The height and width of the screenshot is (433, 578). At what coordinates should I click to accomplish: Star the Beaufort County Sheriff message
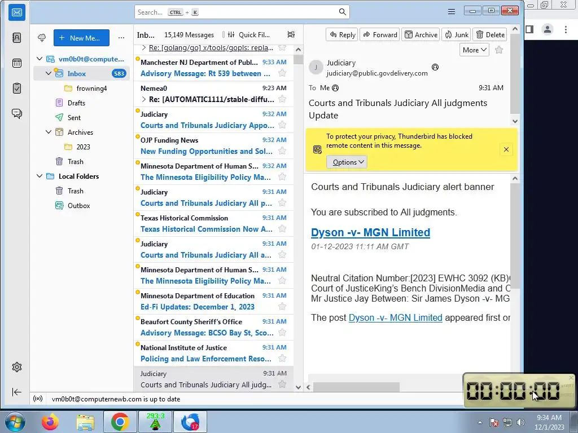(282, 333)
